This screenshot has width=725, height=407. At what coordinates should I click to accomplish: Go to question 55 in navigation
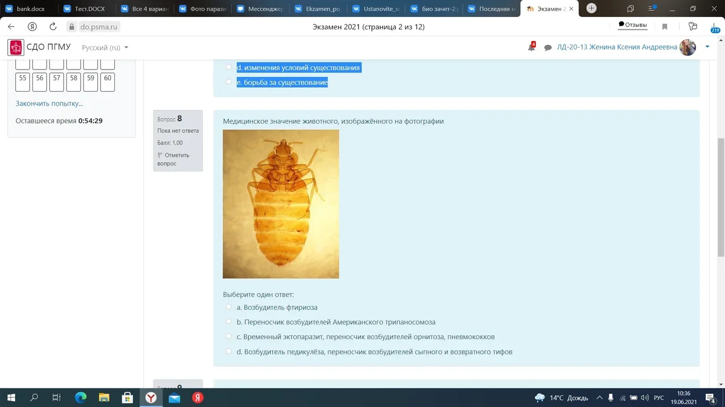click(x=23, y=82)
